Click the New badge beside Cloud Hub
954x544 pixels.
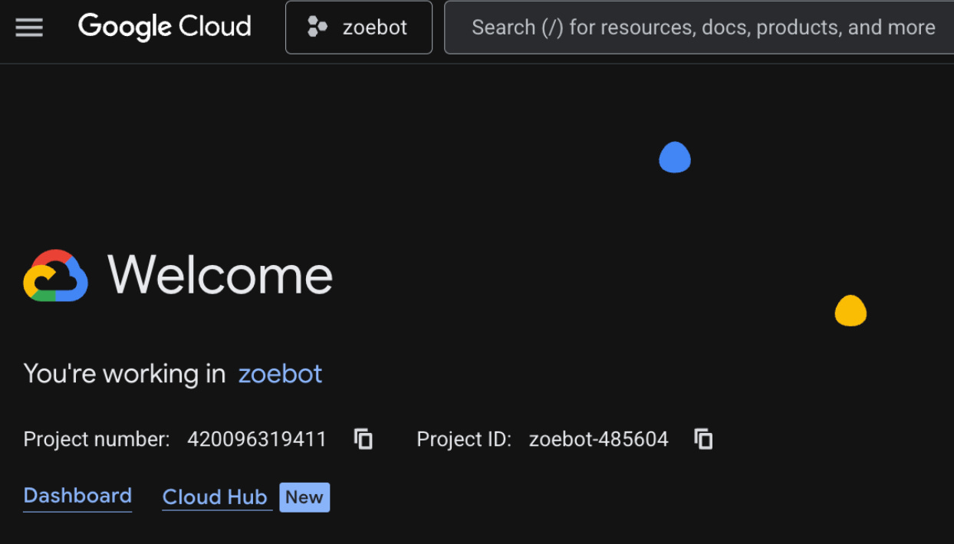[304, 497]
